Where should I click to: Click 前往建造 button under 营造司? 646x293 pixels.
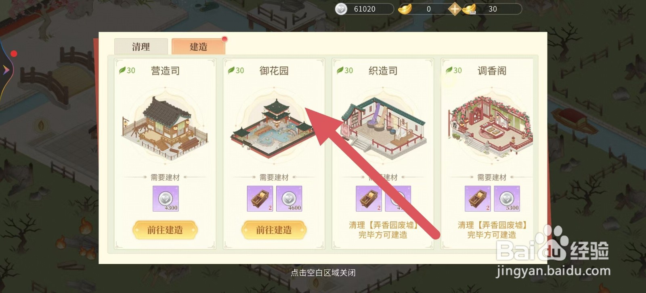(165, 230)
